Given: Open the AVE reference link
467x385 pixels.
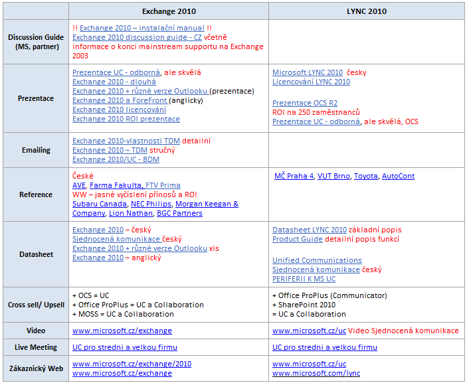Looking at the screenshot, I should point(79,185).
